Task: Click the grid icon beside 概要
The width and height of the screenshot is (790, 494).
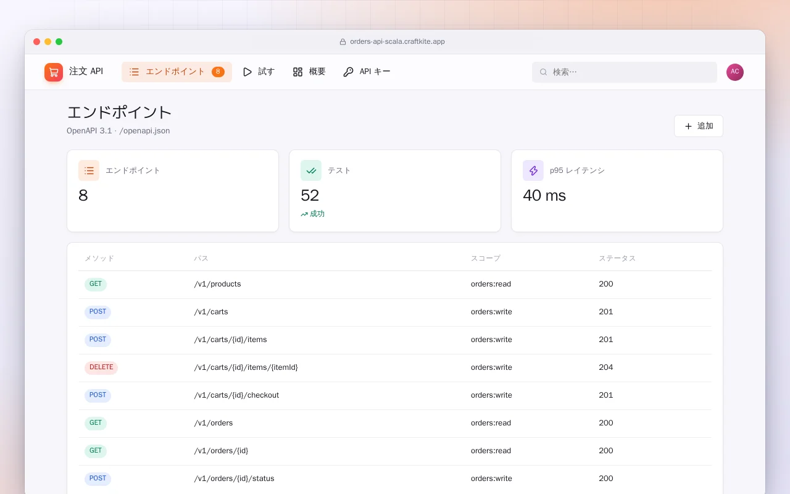Action: pos(298,72)
